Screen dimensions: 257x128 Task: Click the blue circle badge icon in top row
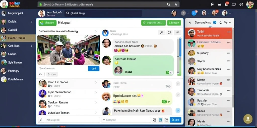pos(194,13)
